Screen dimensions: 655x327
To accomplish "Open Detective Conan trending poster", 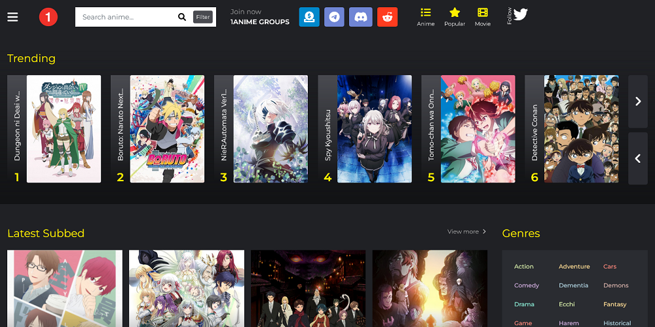I will tap(582, 129).
